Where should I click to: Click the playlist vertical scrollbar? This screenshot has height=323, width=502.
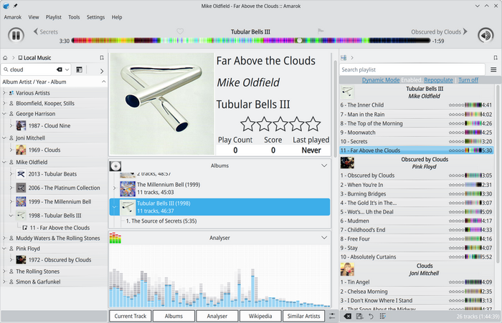click(498, 173)
